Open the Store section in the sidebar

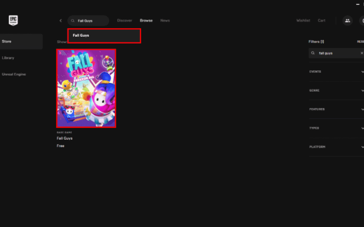(x=21, y=41)
